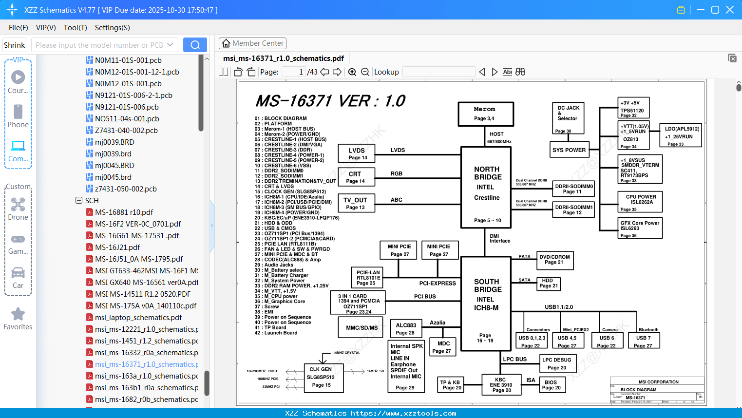Click the file tree scroll-up arrow
Viewport: 742px width, 418px height.
(x=207, y=58)
